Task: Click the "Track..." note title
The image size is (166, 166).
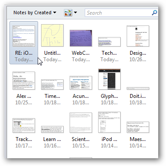Action: tap(24, 139)
